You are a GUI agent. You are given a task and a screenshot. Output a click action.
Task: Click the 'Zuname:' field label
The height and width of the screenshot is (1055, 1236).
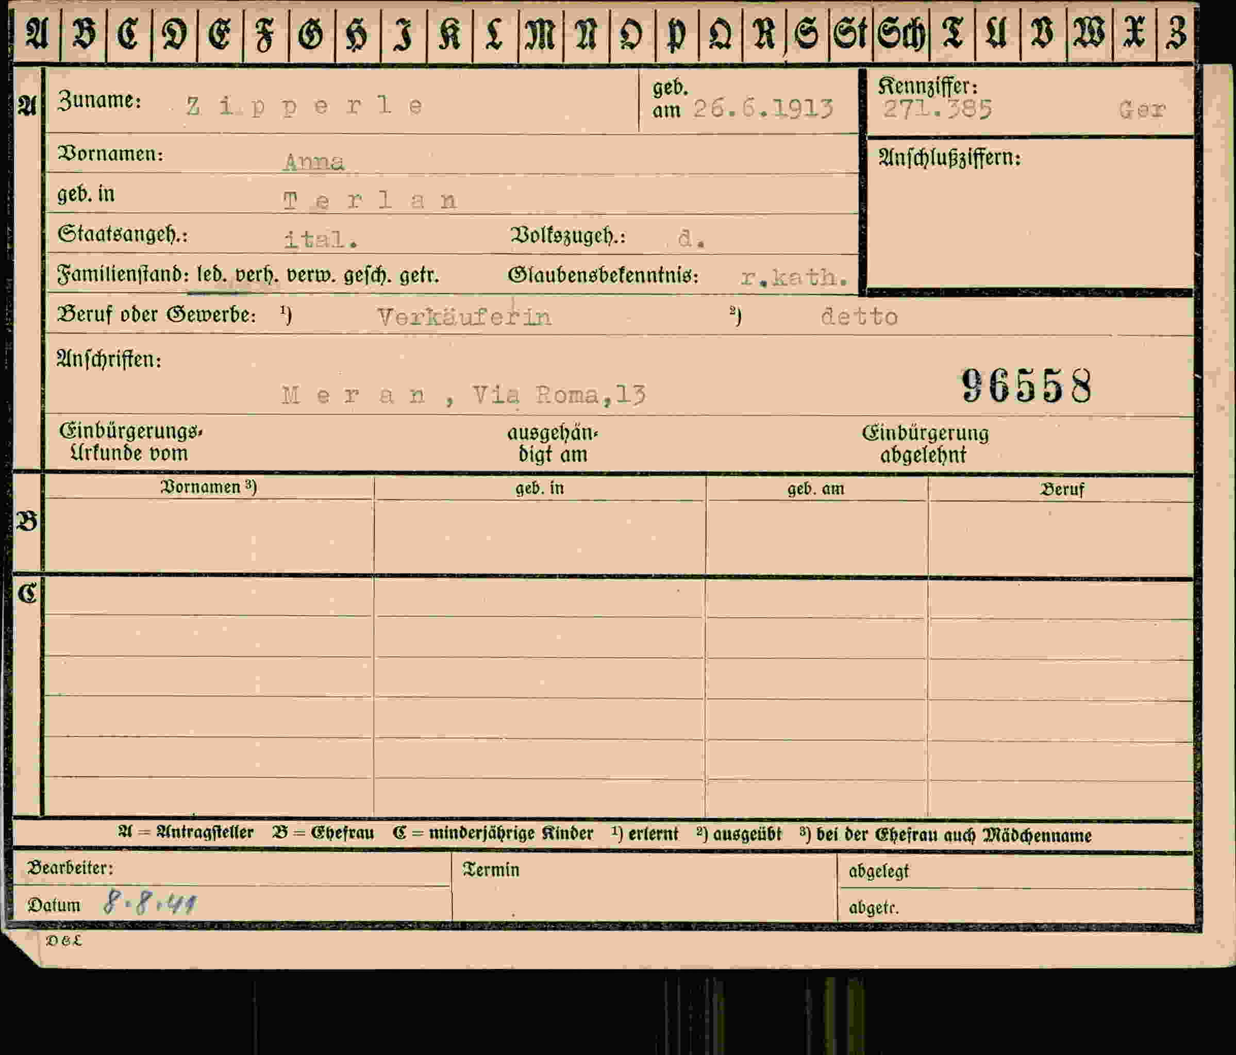point(99,100)
